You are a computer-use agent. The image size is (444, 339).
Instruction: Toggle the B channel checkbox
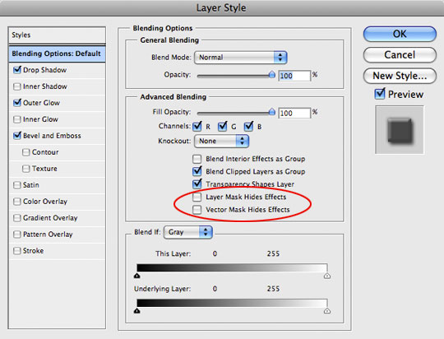[248, 127]
